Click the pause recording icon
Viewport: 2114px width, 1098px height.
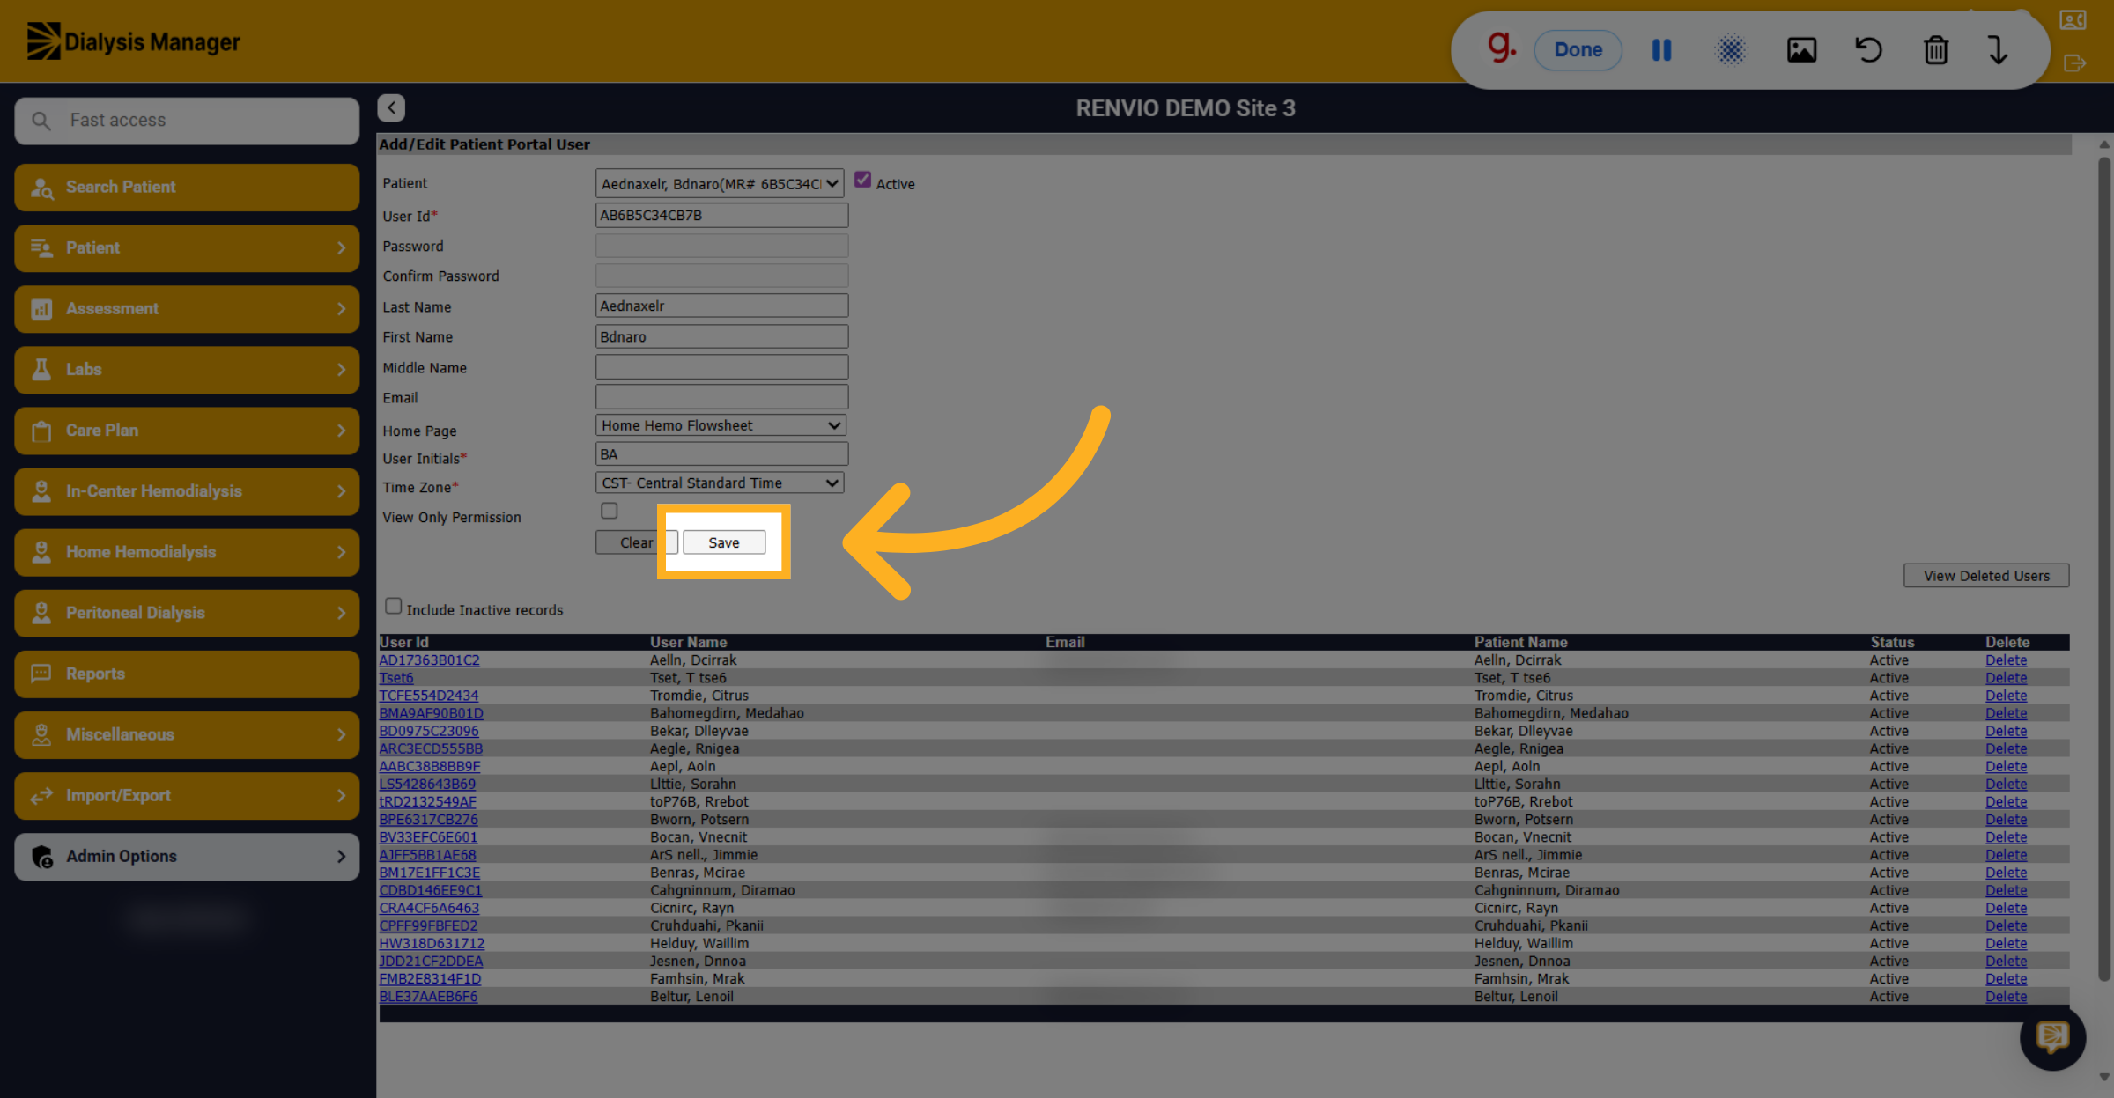[x=1661, y=50]
